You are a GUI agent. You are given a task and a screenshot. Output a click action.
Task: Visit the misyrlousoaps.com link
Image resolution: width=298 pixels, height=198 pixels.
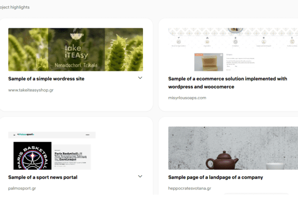(187, 98)
